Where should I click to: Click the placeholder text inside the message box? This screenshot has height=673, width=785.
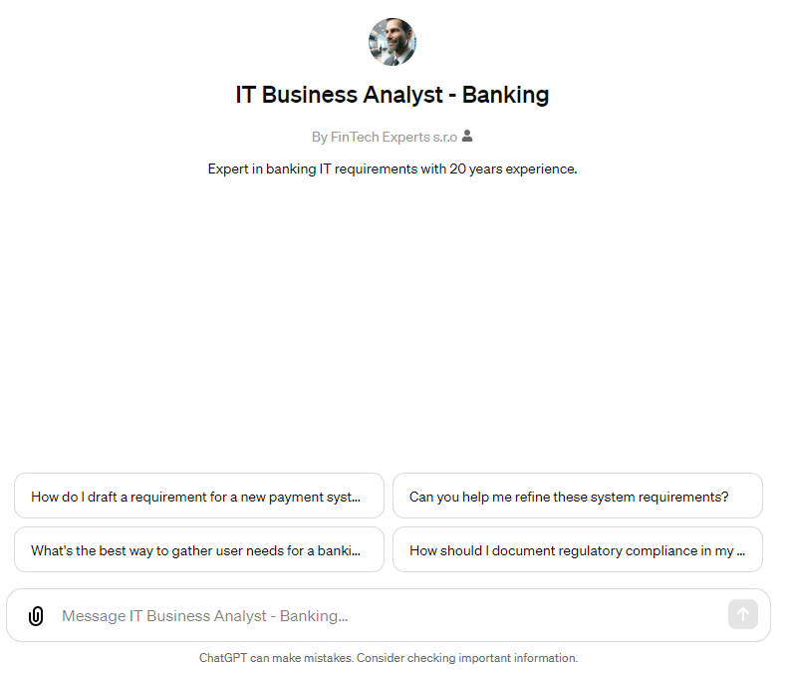pyautogui.click(x=205, y=616)
